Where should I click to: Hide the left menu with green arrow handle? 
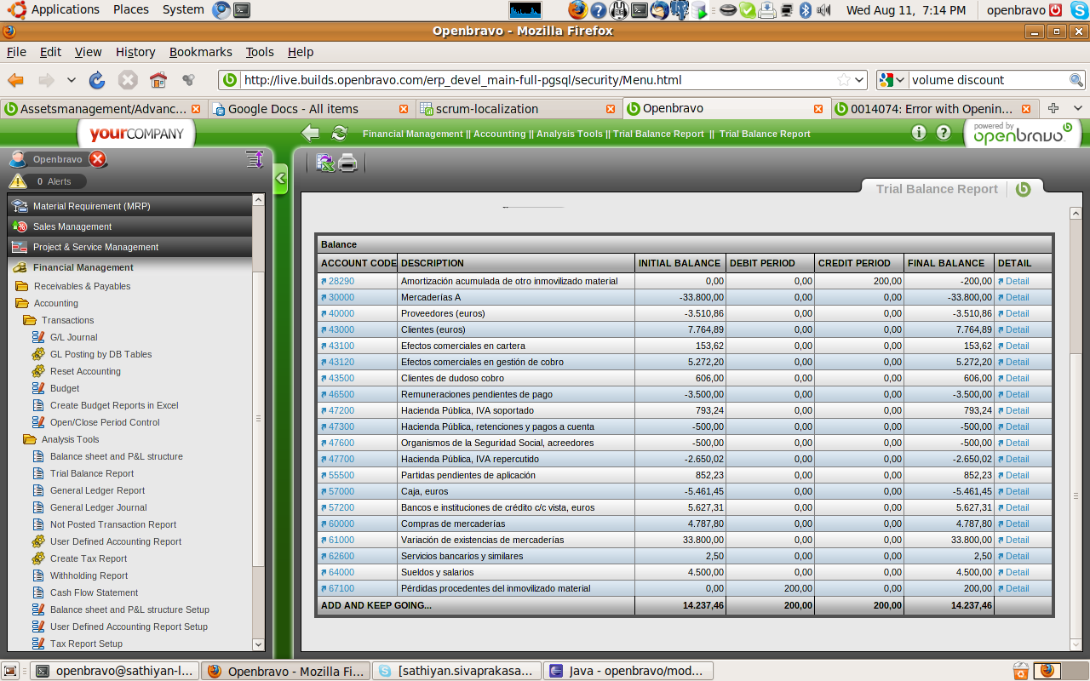point(280,179)
